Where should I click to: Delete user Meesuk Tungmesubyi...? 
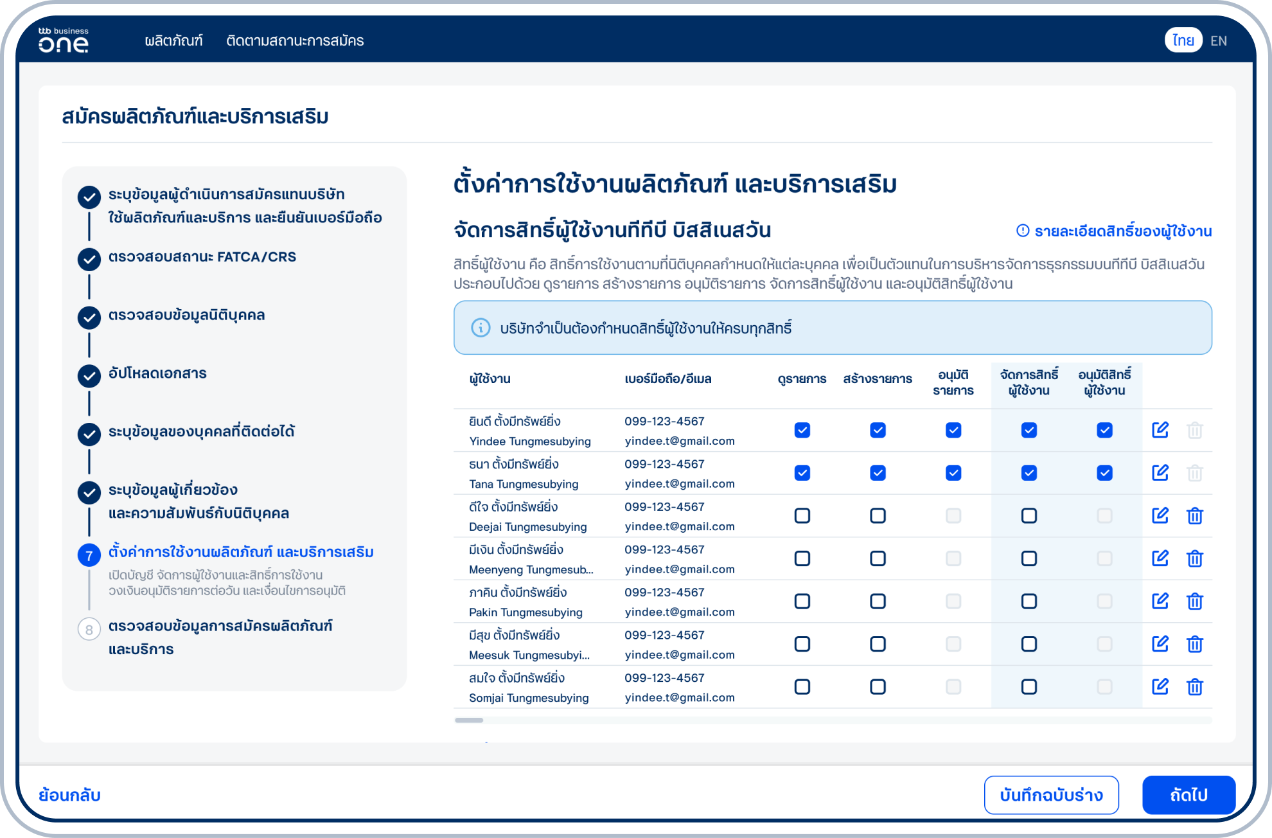tap(1195, 644)
